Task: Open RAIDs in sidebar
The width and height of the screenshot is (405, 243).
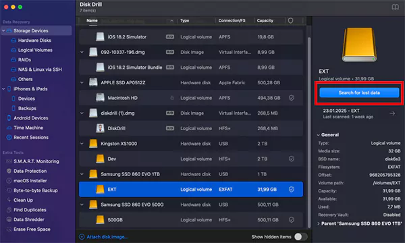Action: pos(24,59)
